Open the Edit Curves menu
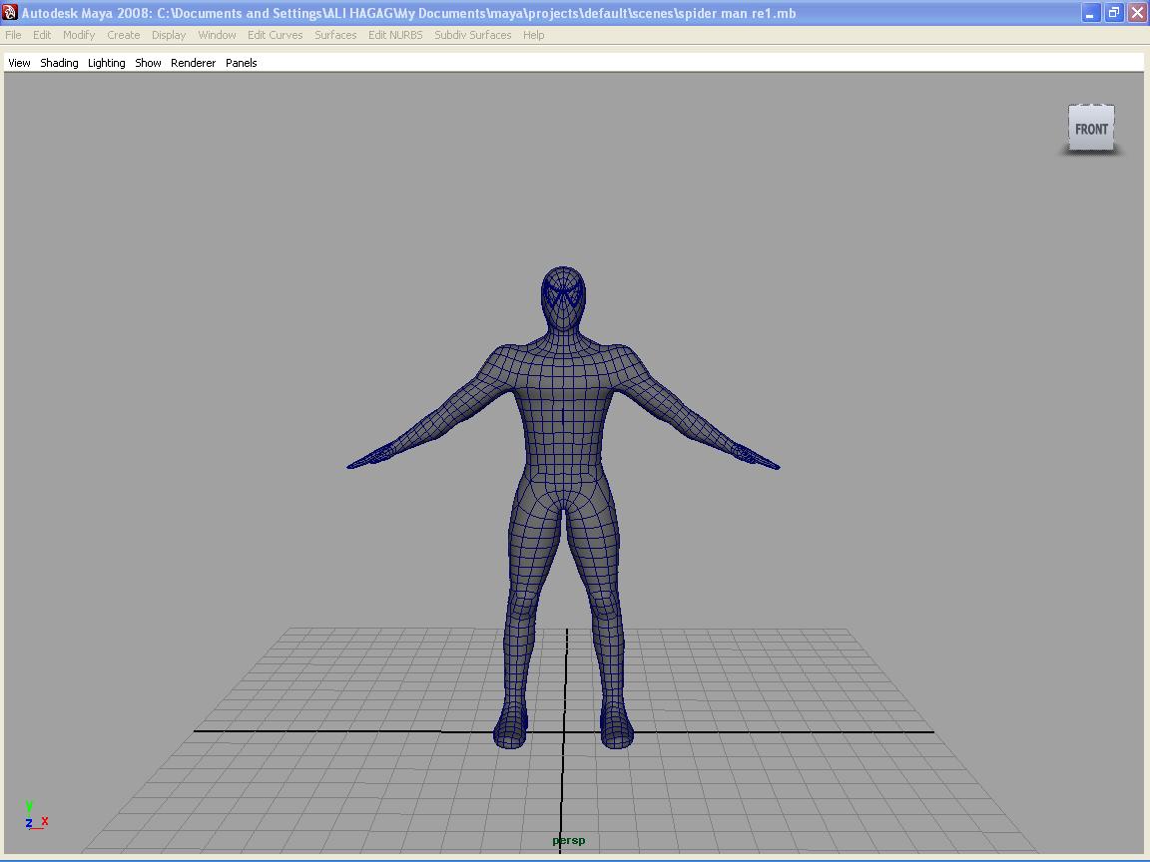 [276, 35]
